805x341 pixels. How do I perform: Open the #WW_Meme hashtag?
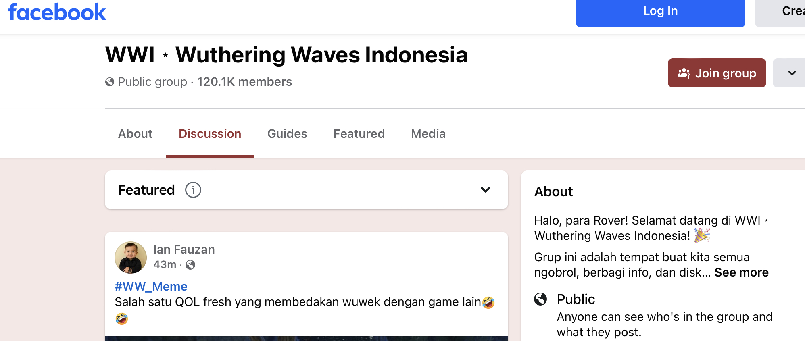(151, 287)
